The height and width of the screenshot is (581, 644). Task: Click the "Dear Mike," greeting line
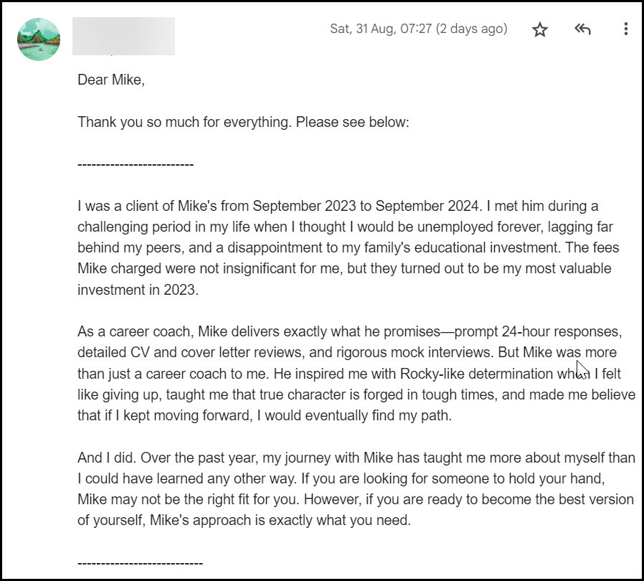(x=111, y=80)
